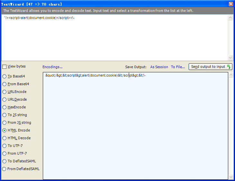Viewport: 235px width, 181px height.
Task: Select From JS string transformation
Action: coord(5,122)
